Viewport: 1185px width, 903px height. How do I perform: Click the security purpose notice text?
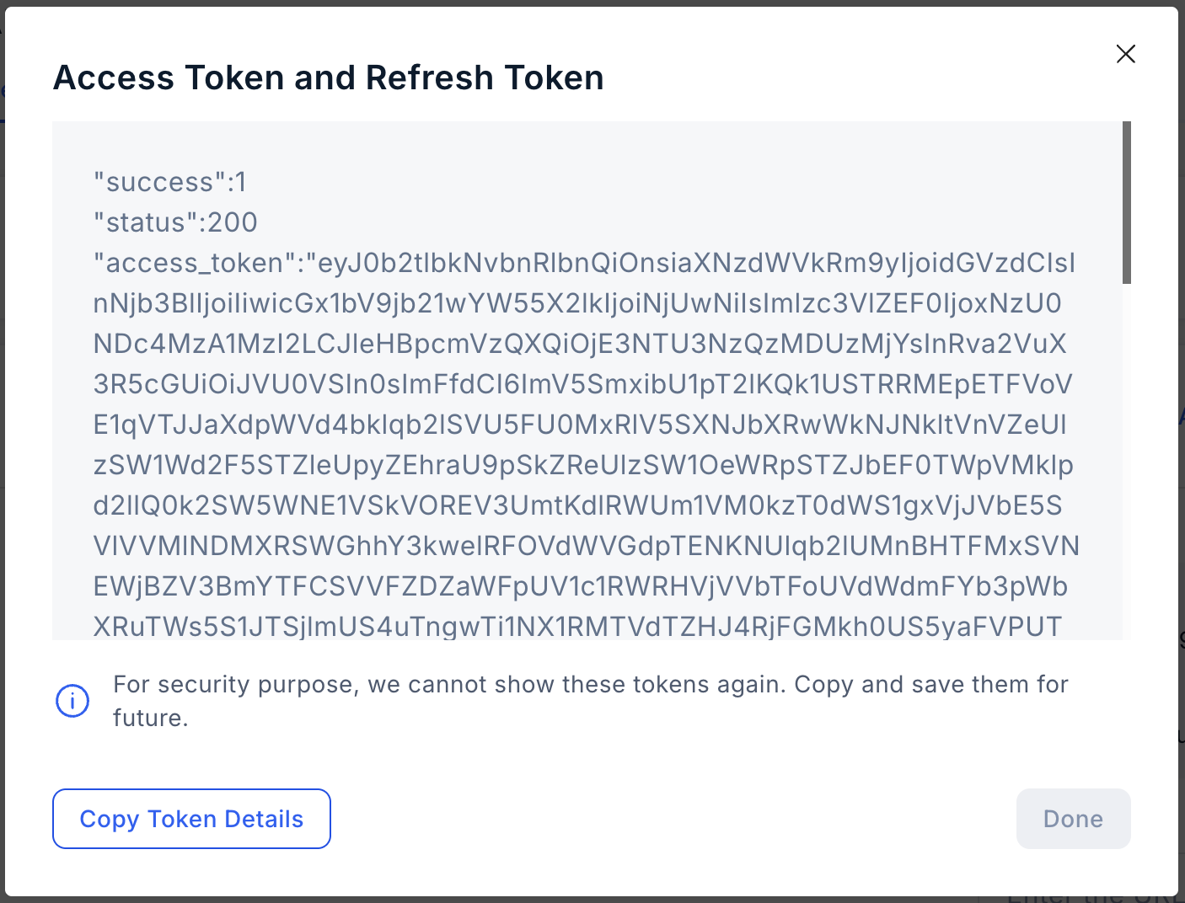coord(590,701)
